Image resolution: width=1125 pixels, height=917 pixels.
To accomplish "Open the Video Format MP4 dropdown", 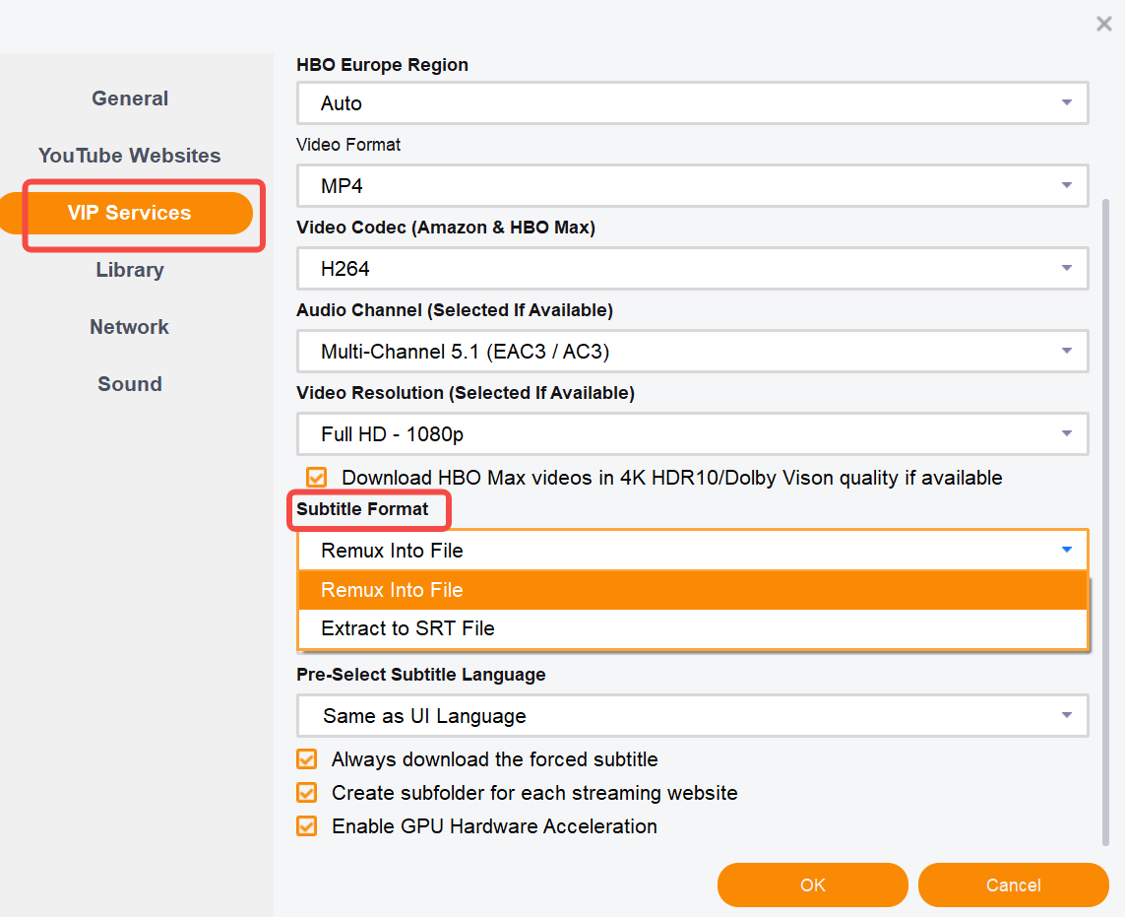I will (692, 186).
